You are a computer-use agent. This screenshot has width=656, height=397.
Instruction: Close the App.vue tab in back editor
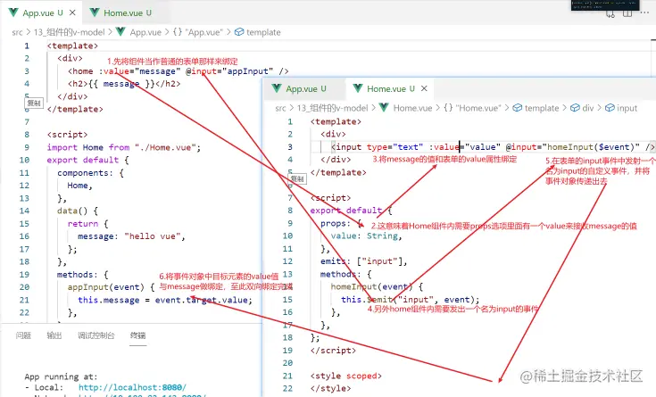(72, 12)
